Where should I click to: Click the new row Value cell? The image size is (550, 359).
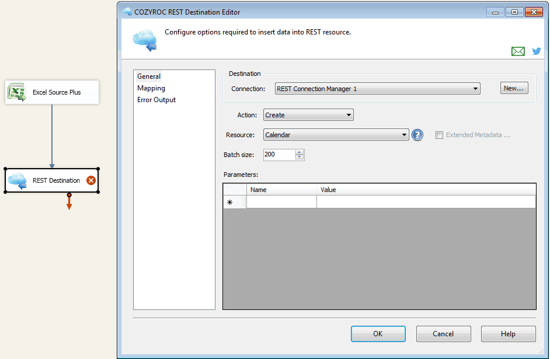[426, 202]
